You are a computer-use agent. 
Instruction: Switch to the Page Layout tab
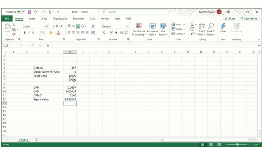pyautogui.click(x=60, y=18)
